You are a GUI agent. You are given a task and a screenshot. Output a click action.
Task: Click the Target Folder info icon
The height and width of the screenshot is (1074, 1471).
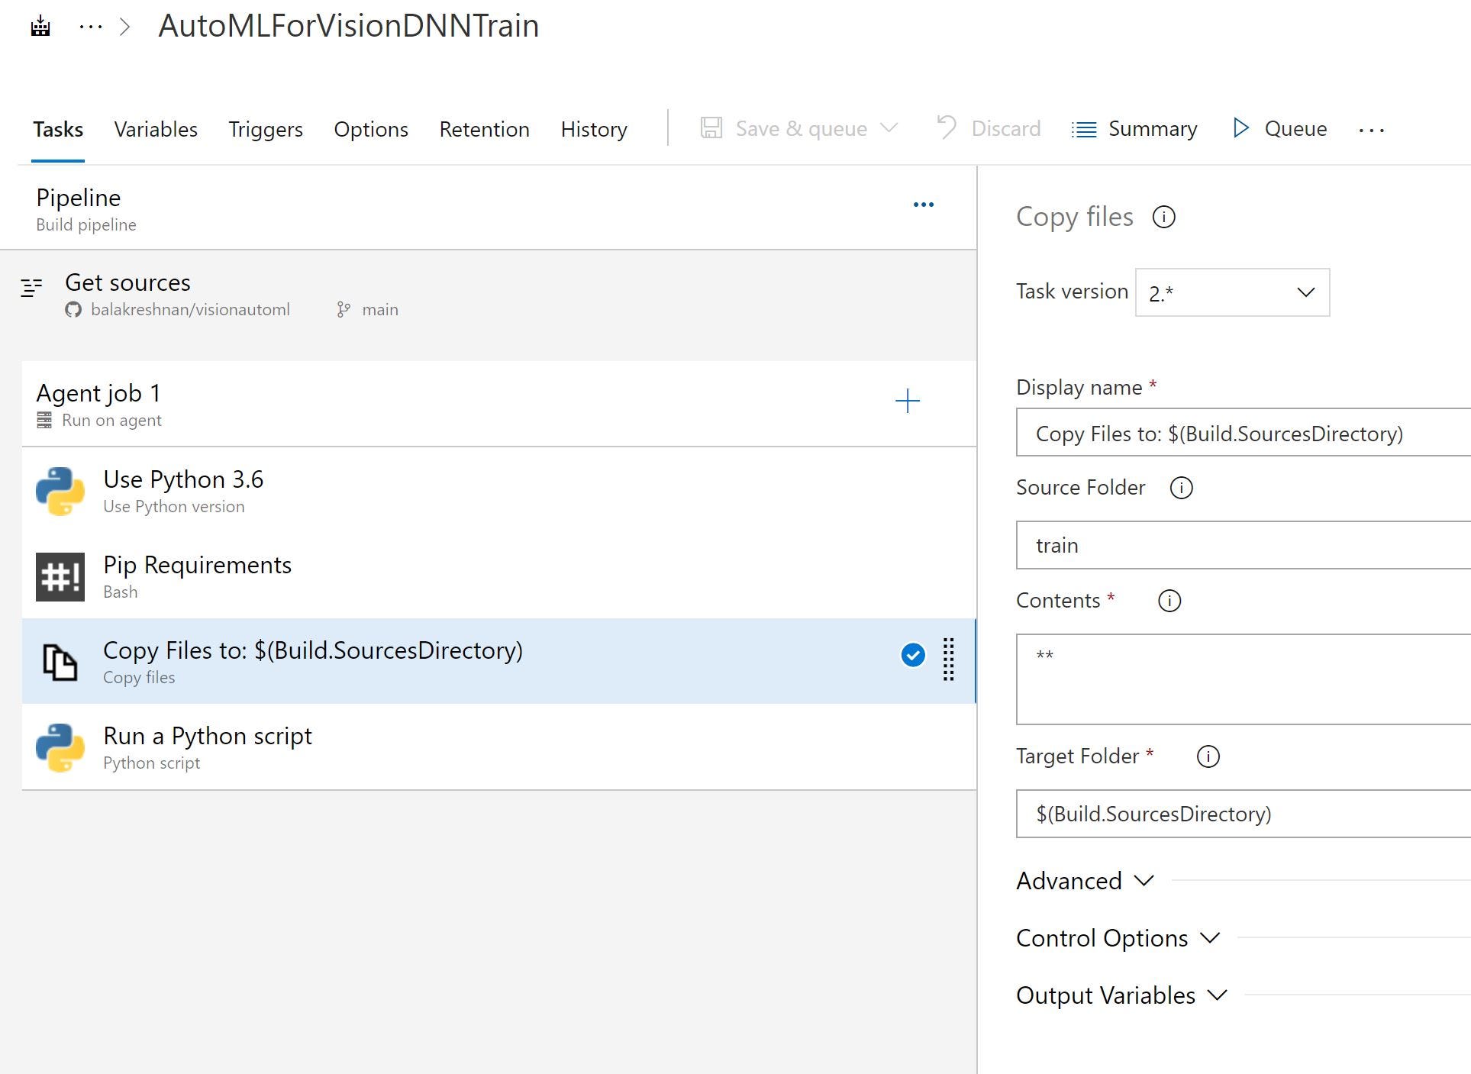[1208, 756]
